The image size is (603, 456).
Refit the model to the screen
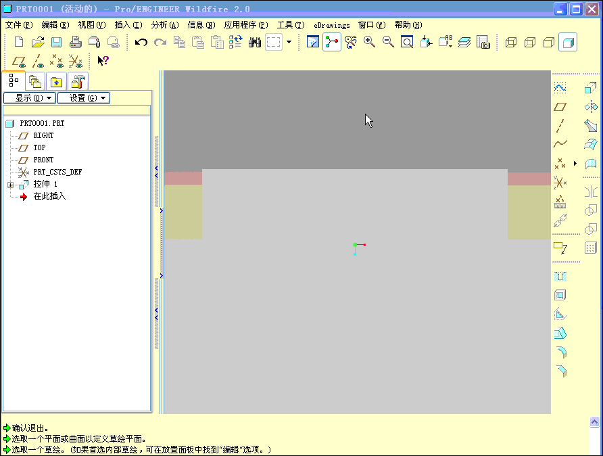[x=407, y=42]
